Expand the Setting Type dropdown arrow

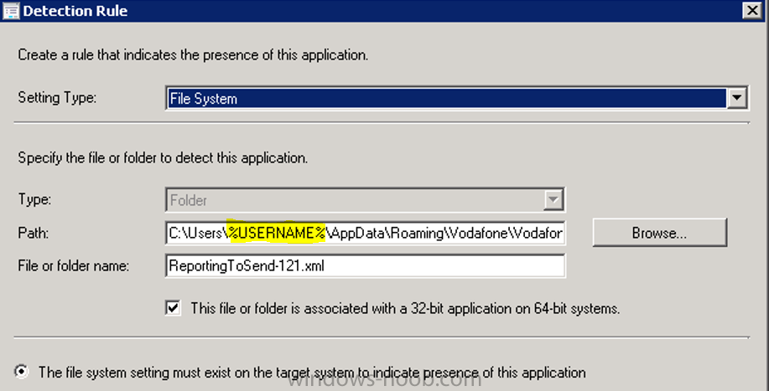point(737,98)
